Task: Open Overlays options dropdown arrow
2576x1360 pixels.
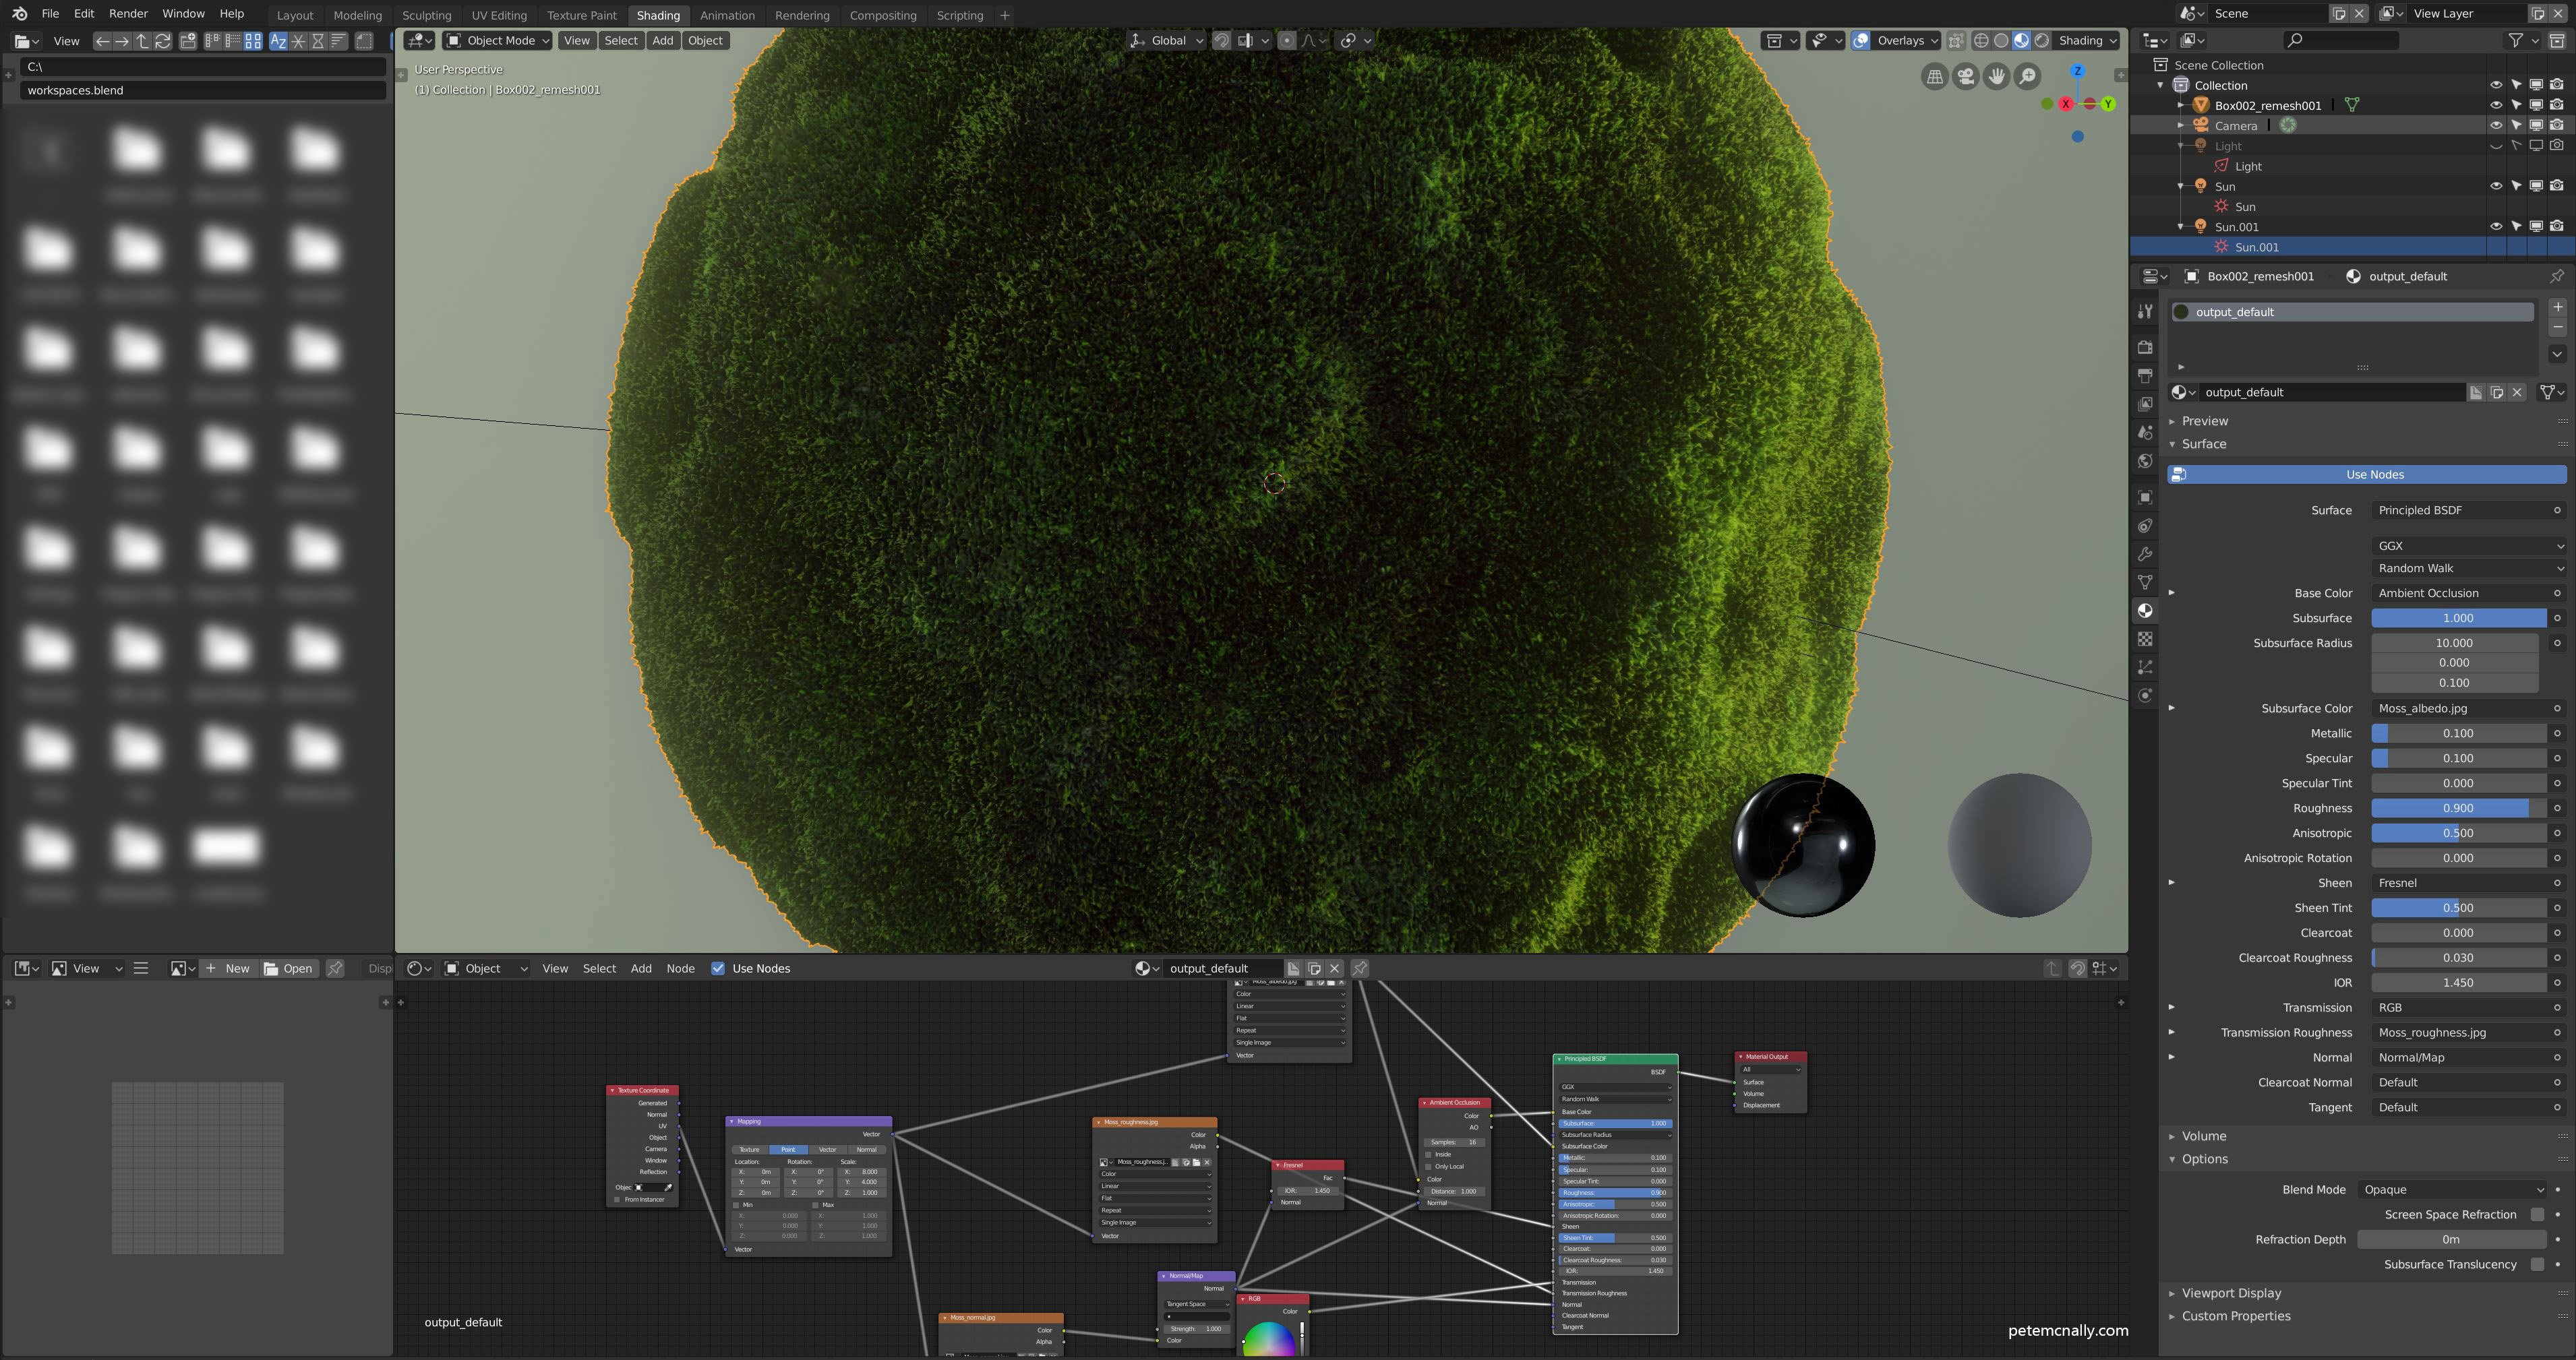Action: 1933,41
